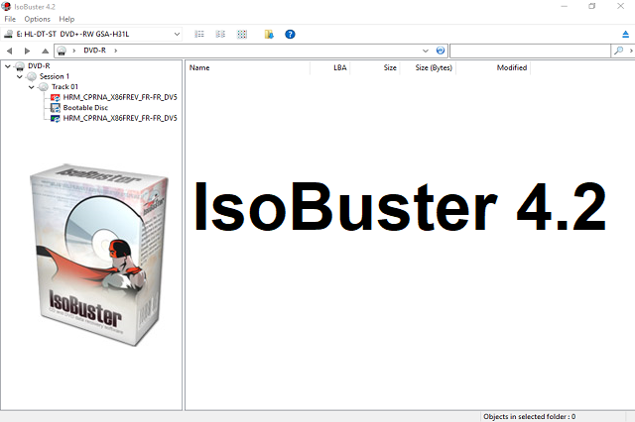635x422 pixels.
Task: Select DVD-R root in tree
Action: tap(39, 66)
